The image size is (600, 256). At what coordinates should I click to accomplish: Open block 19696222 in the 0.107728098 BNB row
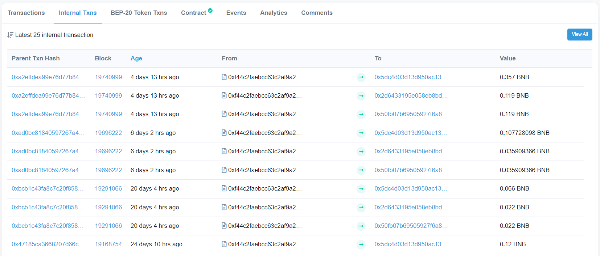pos(108,133)
